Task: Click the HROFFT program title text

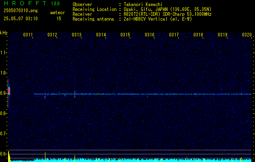Action: coord(25,3)
